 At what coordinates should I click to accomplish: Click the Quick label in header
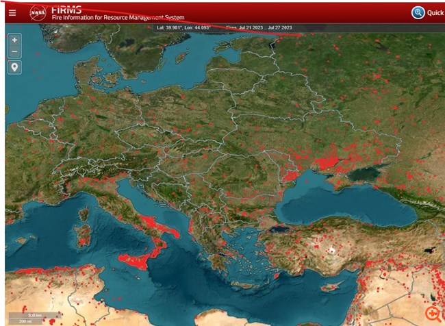pos(435,12)
